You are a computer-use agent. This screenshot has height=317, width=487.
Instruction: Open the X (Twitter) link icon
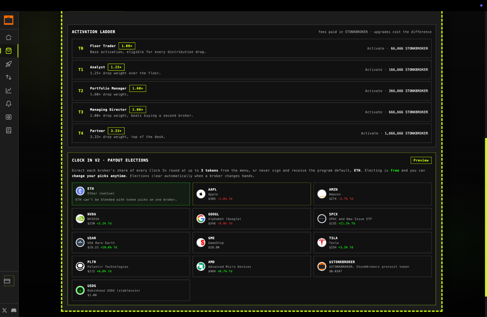click(5, 310)
